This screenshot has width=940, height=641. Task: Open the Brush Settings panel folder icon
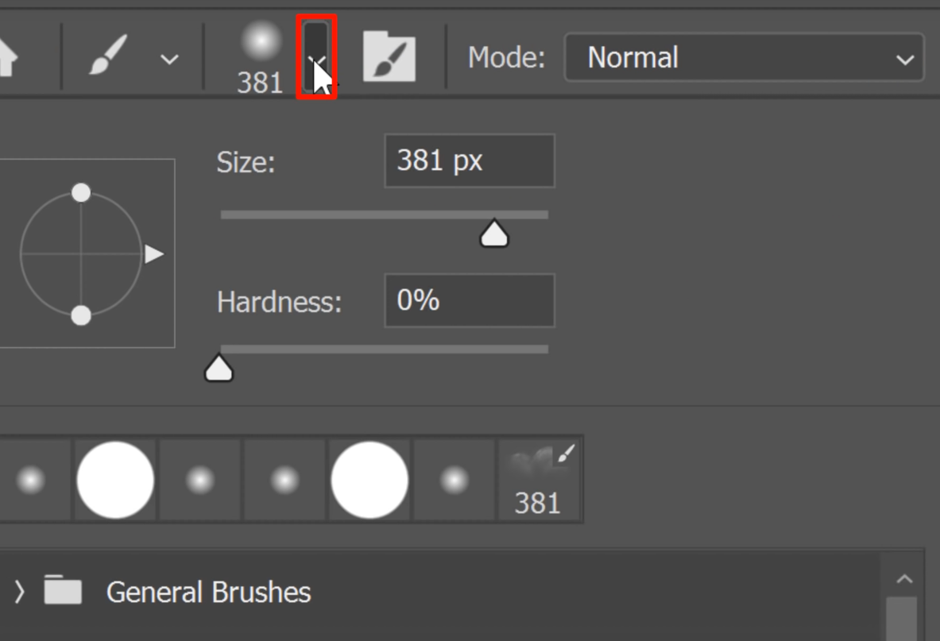click(x=389, y=57)
